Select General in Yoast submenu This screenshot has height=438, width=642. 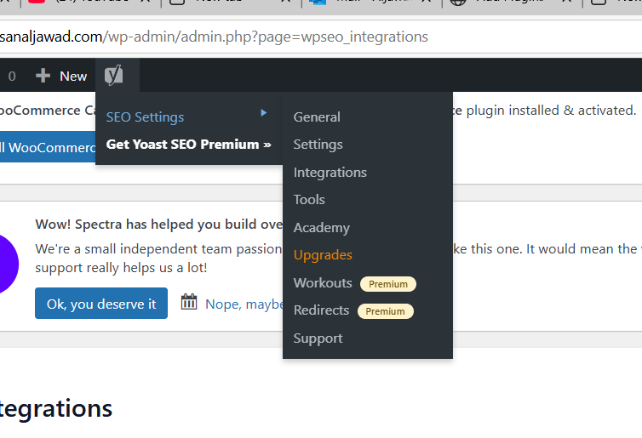317,117
